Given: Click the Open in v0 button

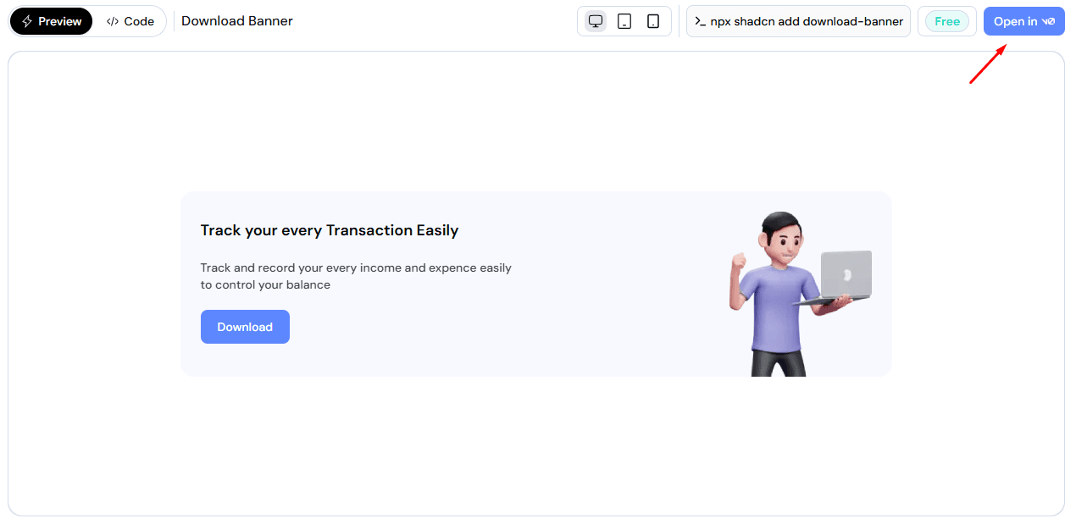Looking at the screenshot, I should tap(1023, 21).
